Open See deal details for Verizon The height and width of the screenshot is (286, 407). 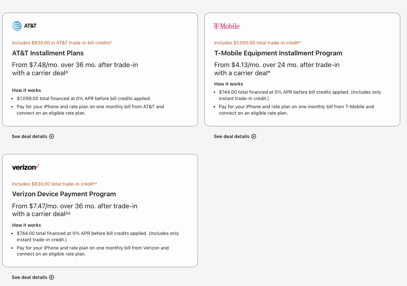30,277
